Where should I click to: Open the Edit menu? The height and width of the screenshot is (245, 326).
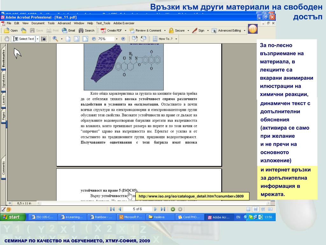pos(17,23)
